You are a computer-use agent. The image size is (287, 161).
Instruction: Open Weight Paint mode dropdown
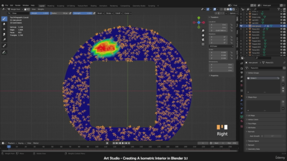pyautogui.click(x=15, y=9)
